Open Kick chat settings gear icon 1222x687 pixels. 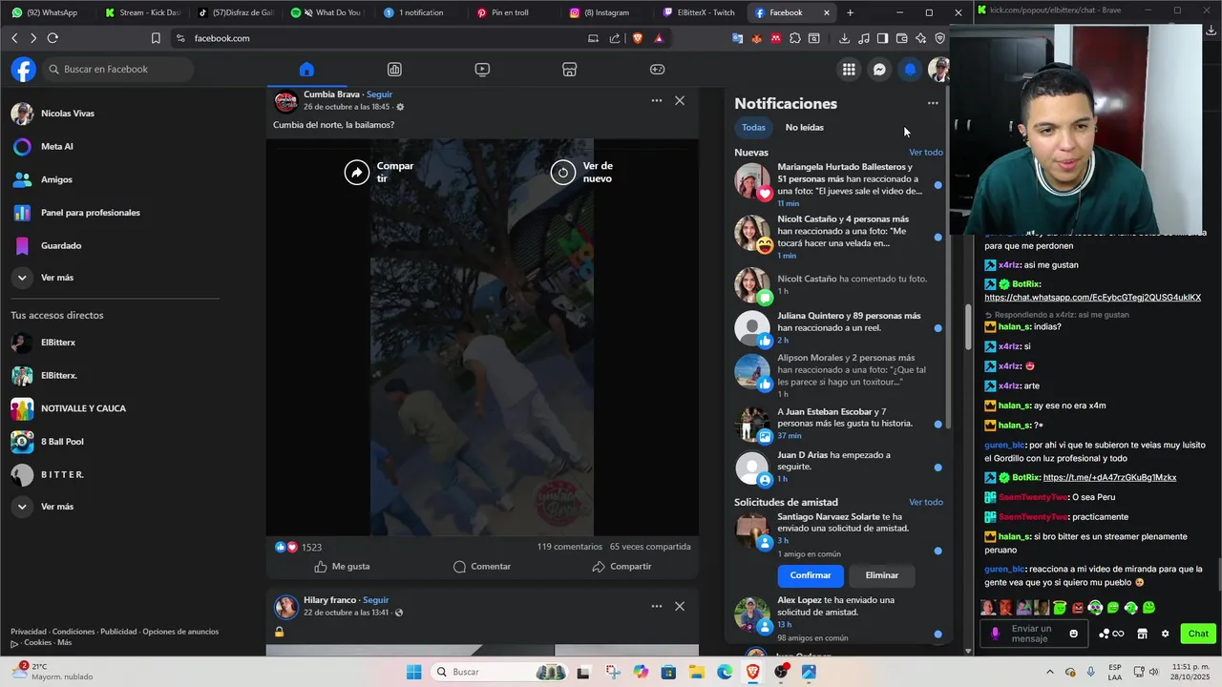(x=1165, y=634)
